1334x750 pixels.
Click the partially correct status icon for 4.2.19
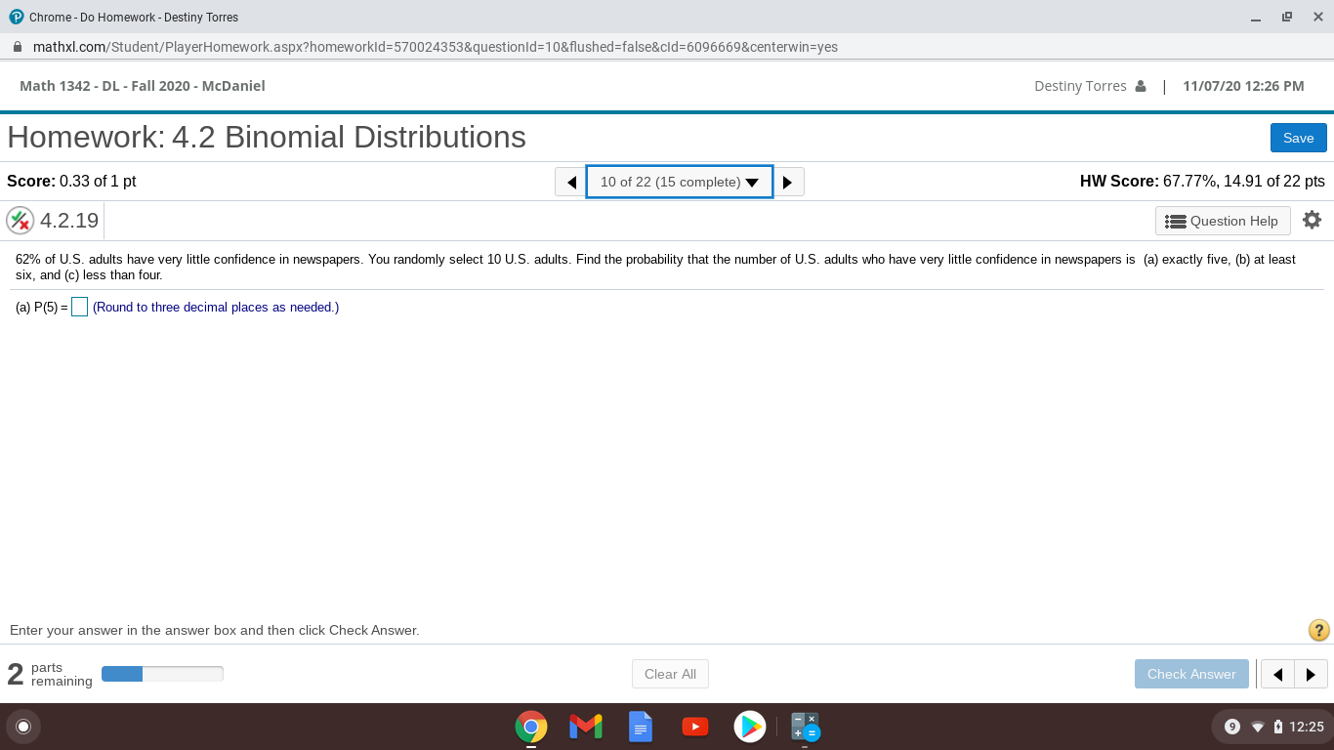[x=20, y=221]
